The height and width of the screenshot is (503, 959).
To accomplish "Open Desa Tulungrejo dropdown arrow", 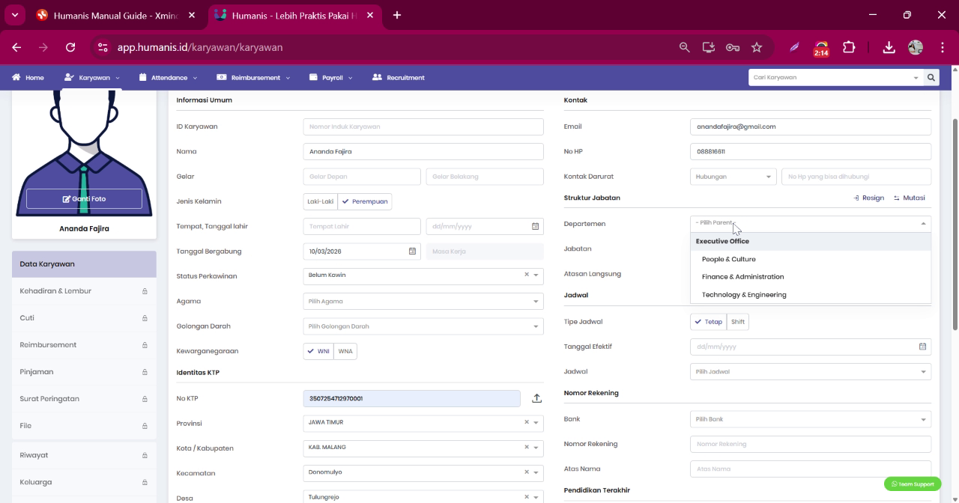I will [x=536, y=498].
